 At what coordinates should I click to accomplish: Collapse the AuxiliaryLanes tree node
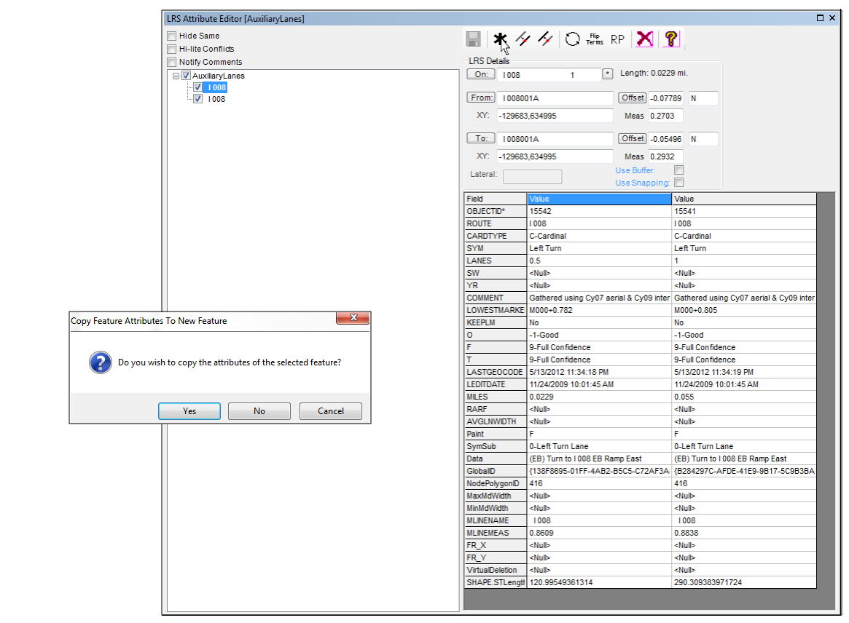tap(176, 75)
